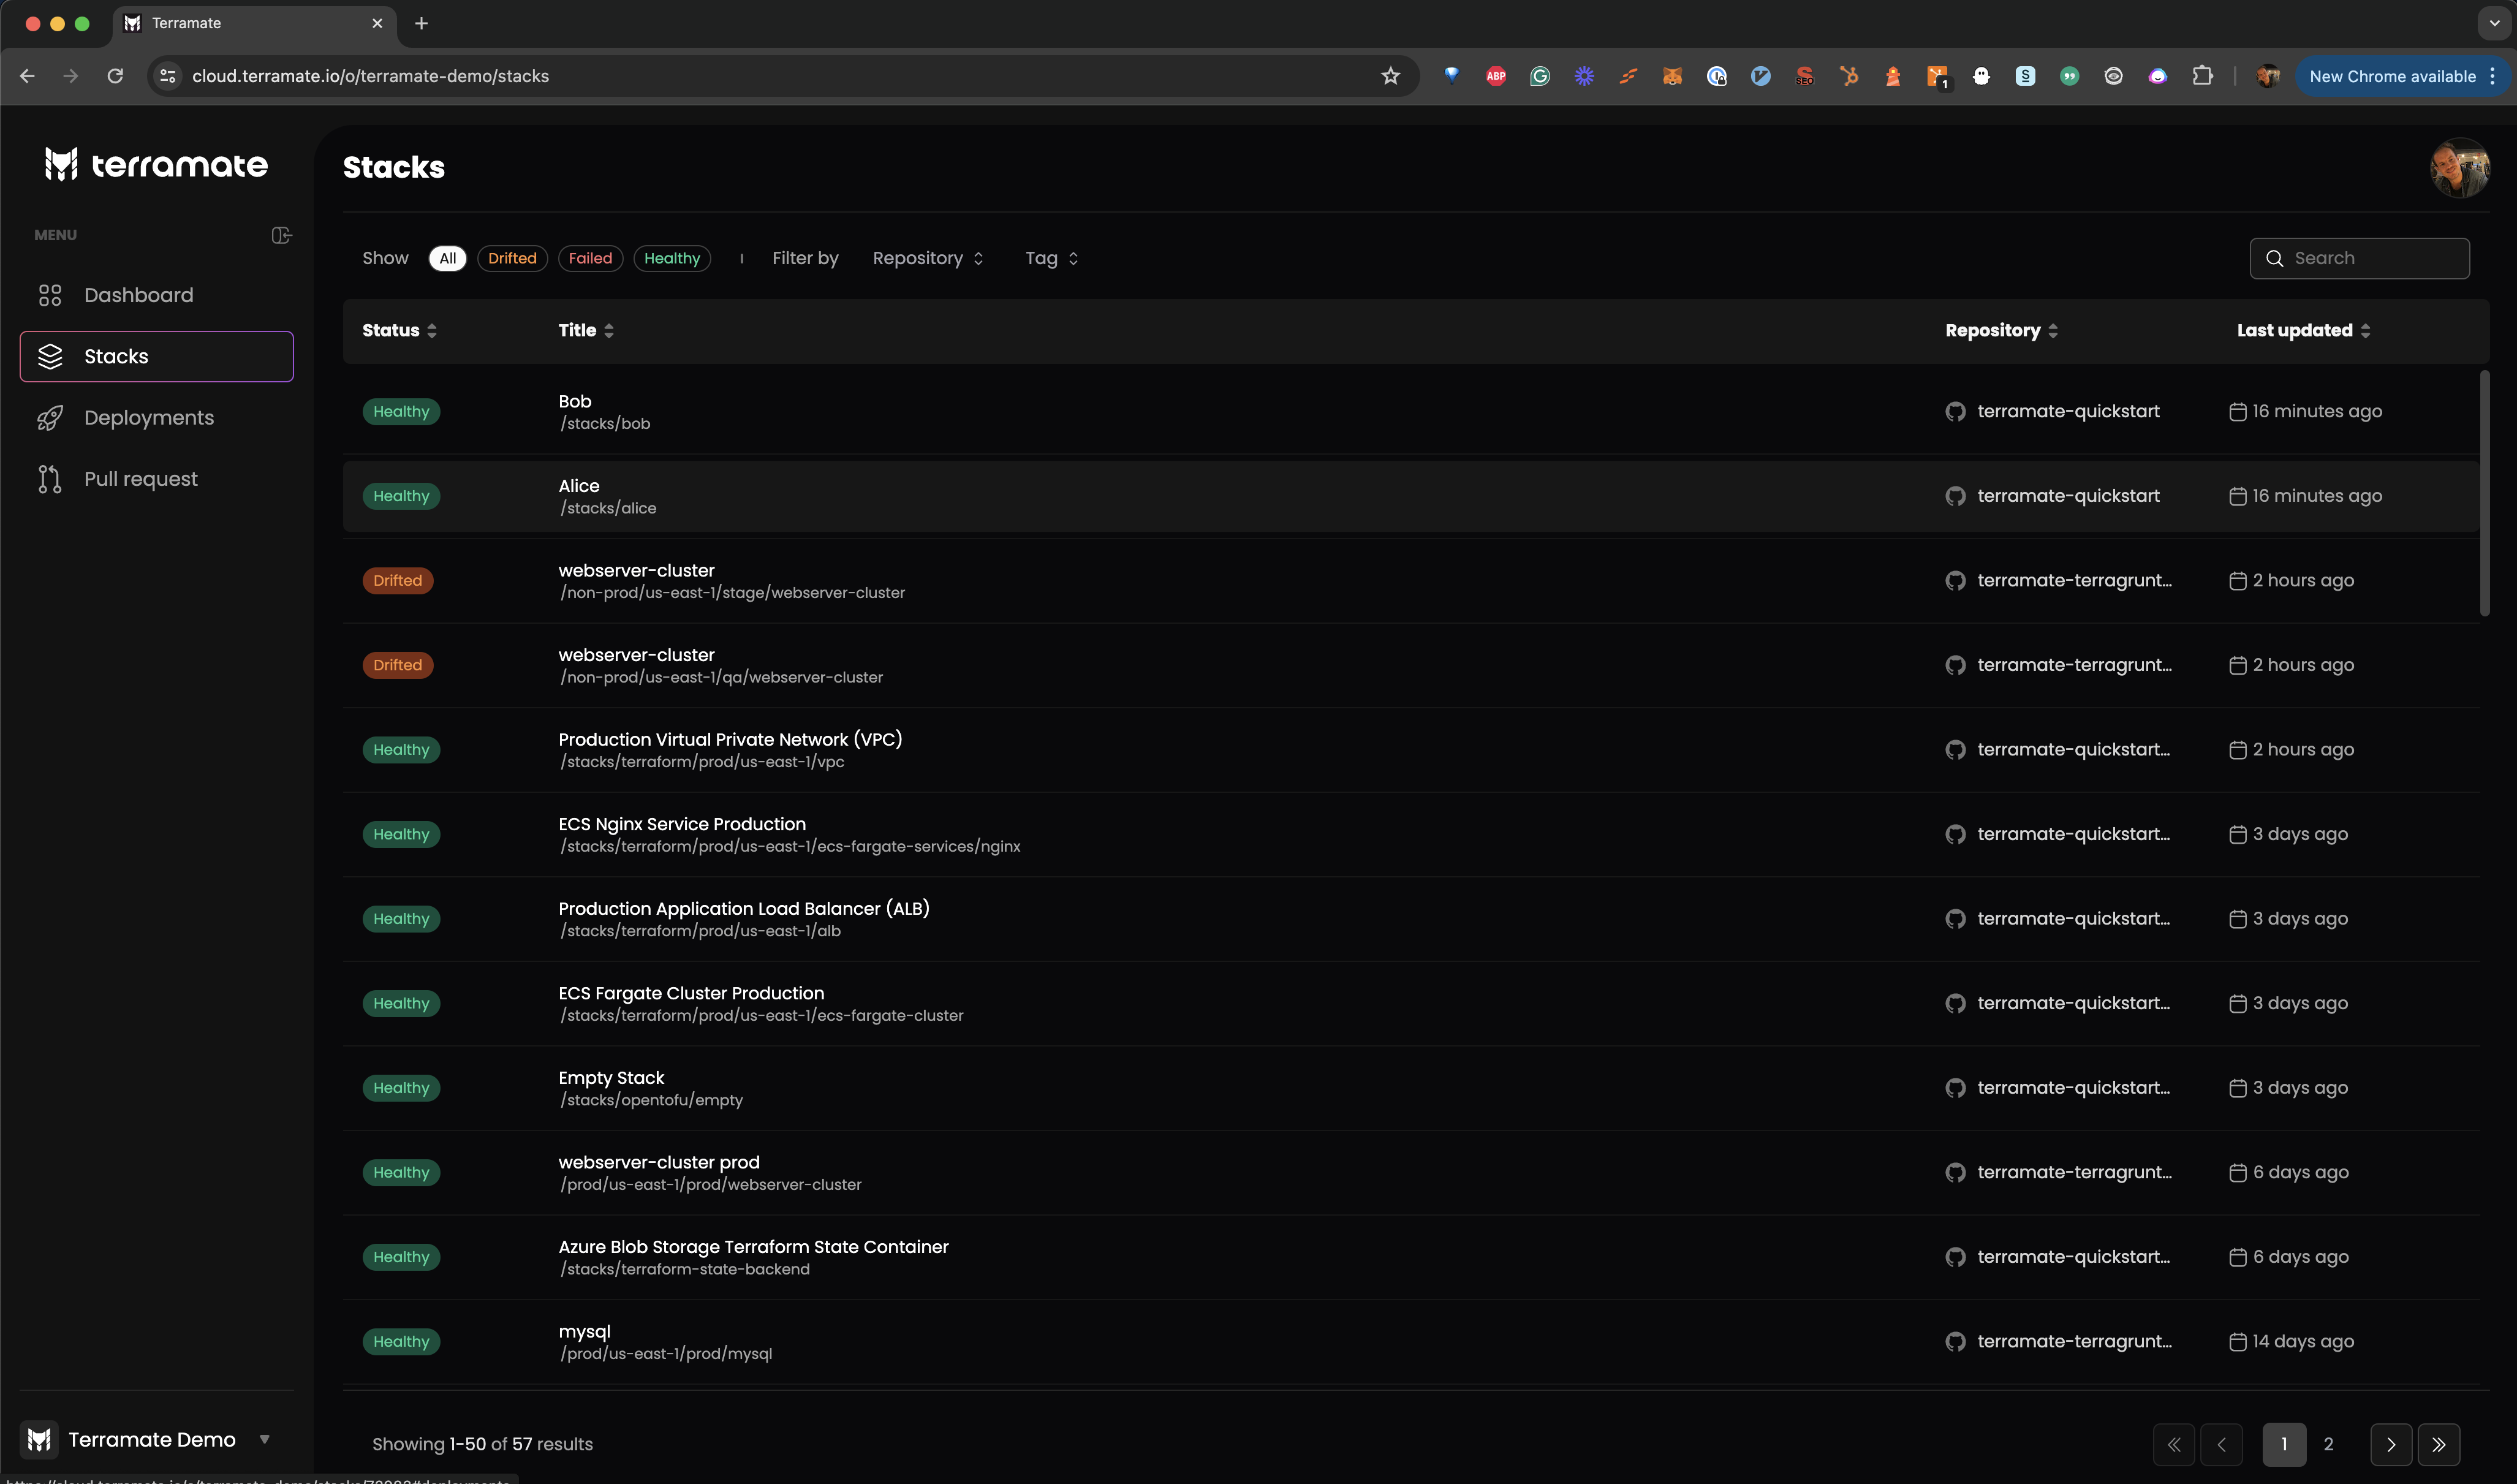Open Pull request from the sidebar
The width and height of the screenshot is (2517, 1484).
coord(141,478)
